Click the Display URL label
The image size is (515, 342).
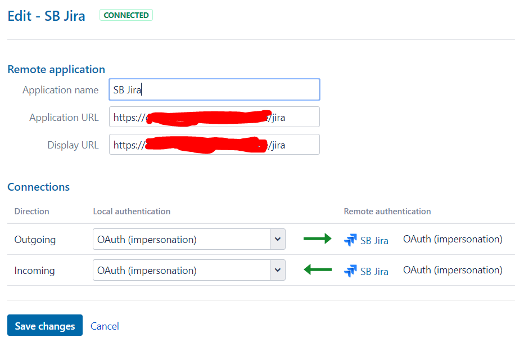tap(73, 145)
